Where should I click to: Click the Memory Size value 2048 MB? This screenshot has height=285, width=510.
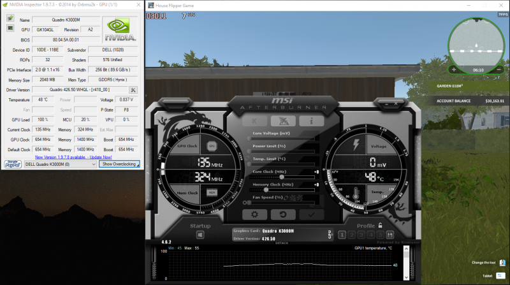click(x=47, y=80)
